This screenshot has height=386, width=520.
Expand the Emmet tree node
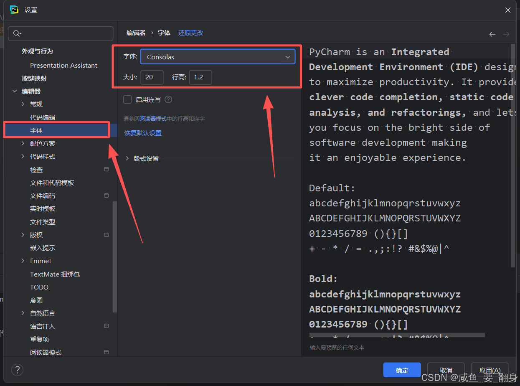[23, 261]
